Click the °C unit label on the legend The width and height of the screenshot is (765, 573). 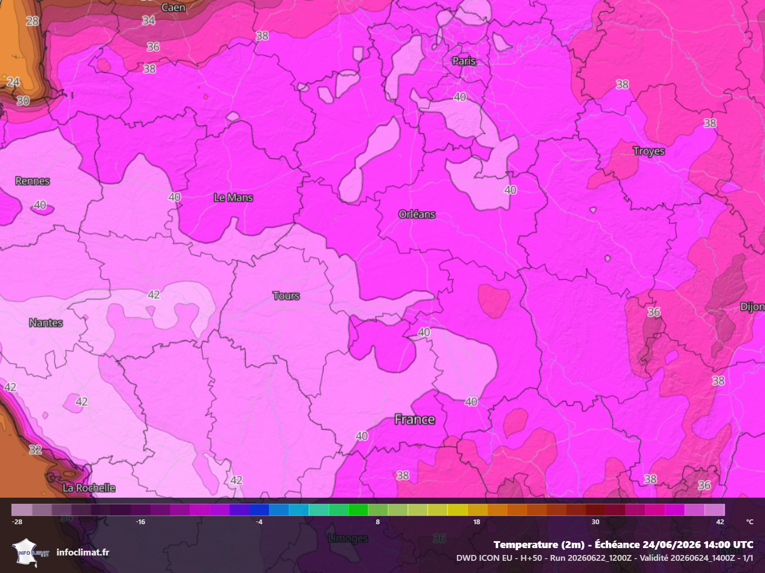pos(750,522)
